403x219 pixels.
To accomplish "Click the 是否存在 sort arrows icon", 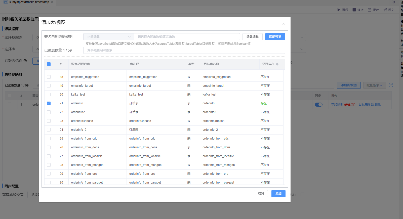I will [277, 64].
